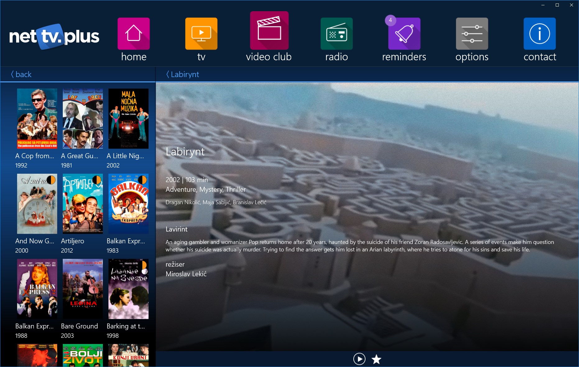Screen dimensions: 579x367
Task: Click the 'Artiljero' title text
Action: (72, 241)
